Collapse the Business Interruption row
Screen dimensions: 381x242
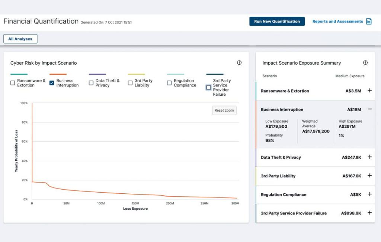[369, 109]
